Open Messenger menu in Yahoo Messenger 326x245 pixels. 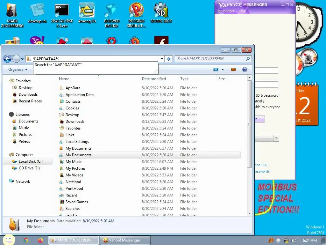(226, 11)
